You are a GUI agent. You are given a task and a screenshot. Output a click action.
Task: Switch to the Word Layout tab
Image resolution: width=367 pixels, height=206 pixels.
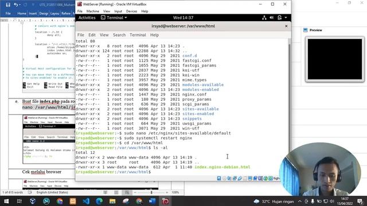54,14
